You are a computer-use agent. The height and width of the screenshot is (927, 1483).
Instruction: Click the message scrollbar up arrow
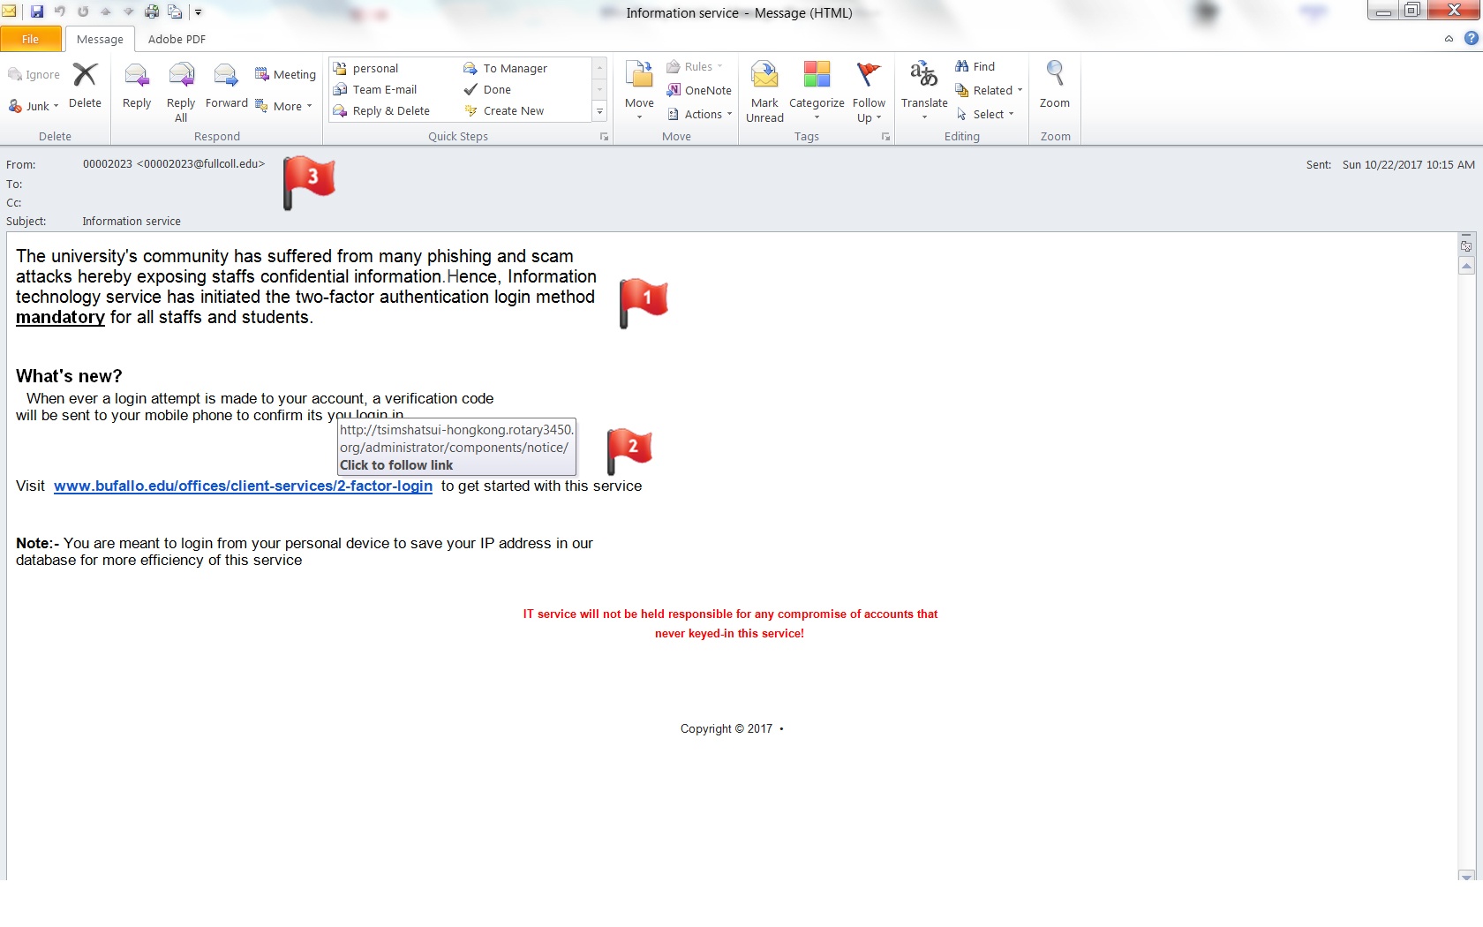[1466, 266]
